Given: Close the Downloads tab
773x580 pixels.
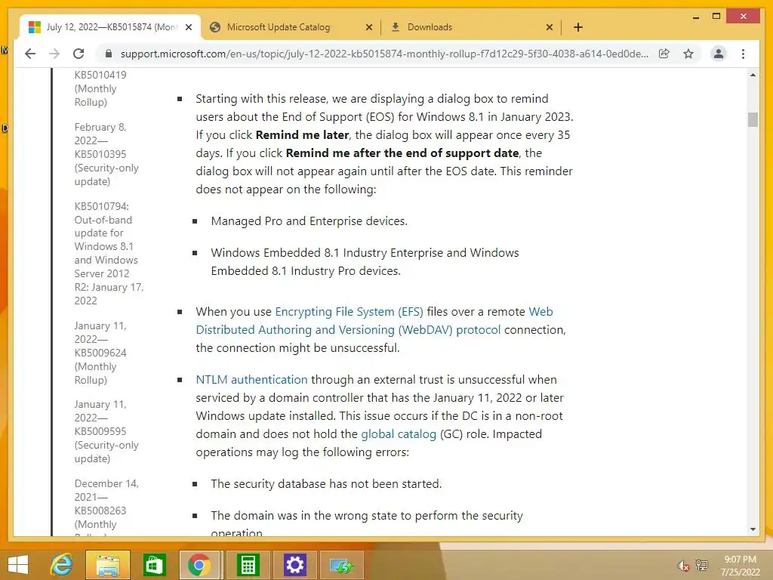Looking at the screenshot, I should click(550, 27).
